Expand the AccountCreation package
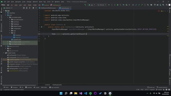The width and height of the screenshot is (171, 96). pos(10,19)
